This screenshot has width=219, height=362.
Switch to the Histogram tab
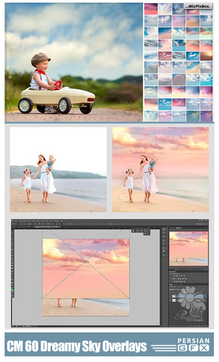click(172, 228)
